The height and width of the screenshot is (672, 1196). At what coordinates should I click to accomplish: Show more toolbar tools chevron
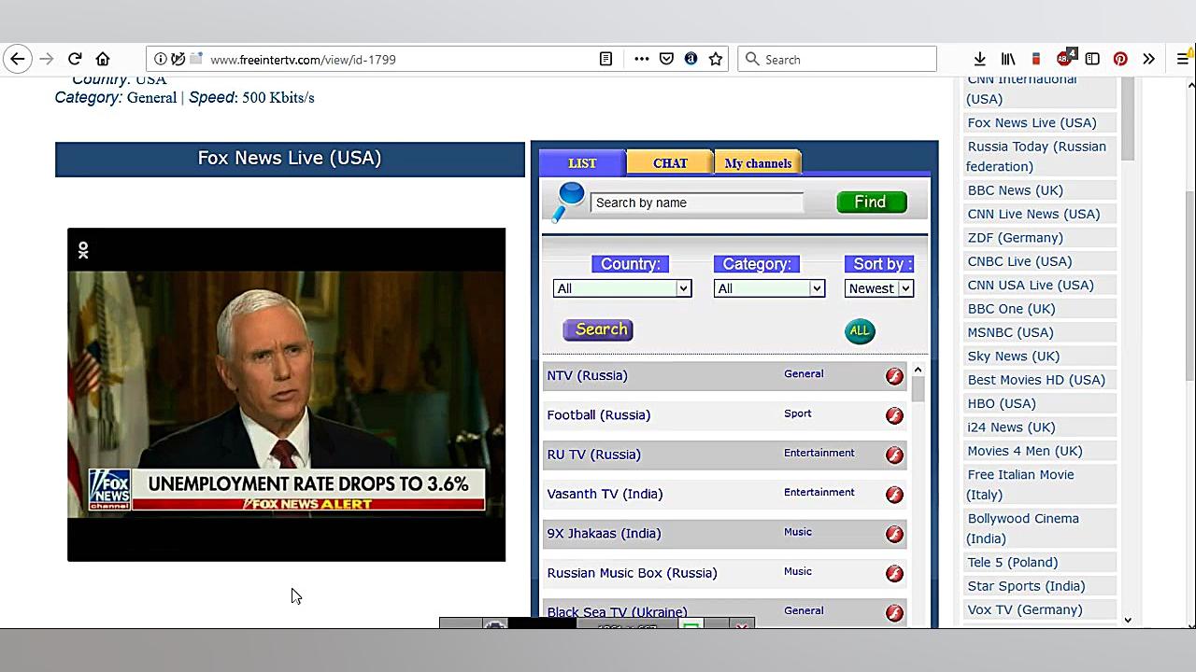[x=1148, y=59]
